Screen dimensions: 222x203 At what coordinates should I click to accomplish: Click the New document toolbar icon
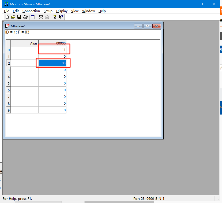(x=7, y=17)
